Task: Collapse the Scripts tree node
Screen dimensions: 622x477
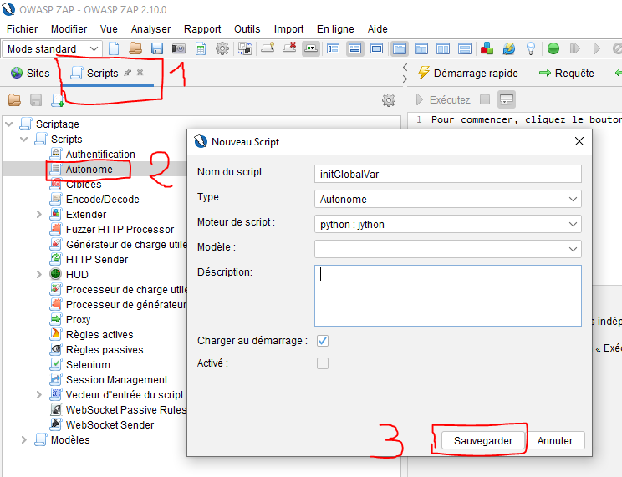Action: (23, 140)
